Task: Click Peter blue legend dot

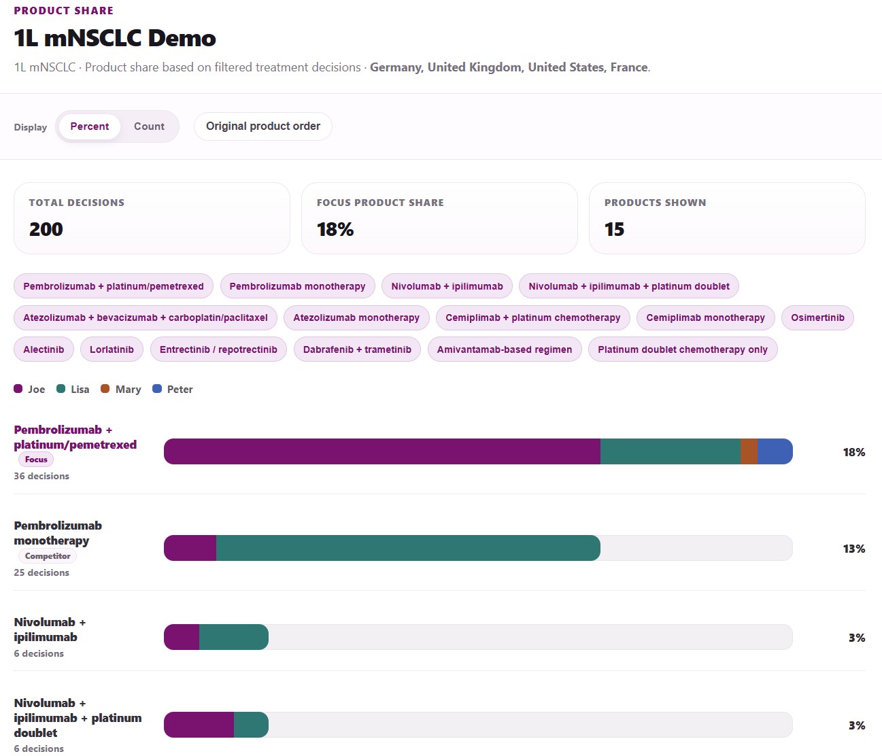Action: pos(157,389)
